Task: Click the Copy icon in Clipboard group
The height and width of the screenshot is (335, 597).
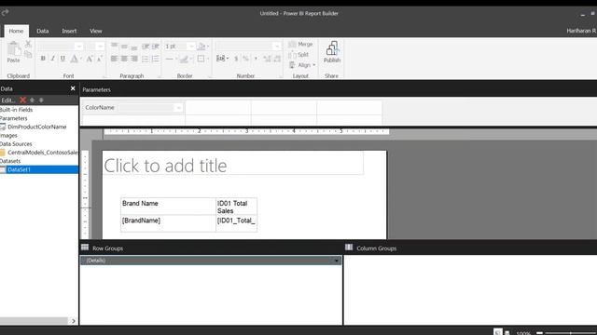Action: pyautogui.click(x=28, y=55)
